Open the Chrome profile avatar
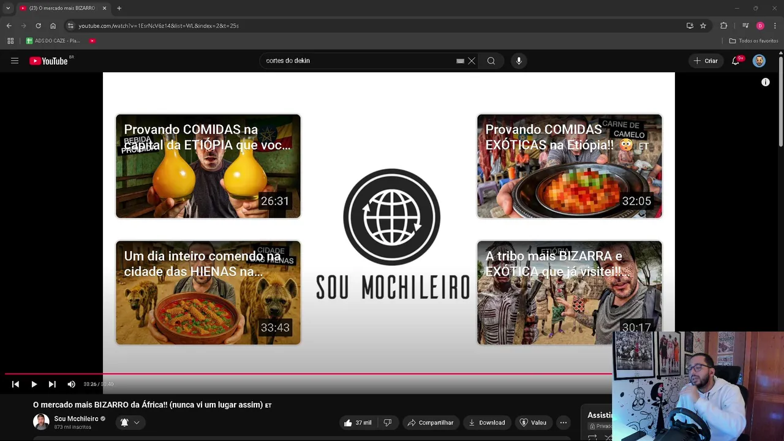This screenshot has width=784, height=441. click(760, 26)
